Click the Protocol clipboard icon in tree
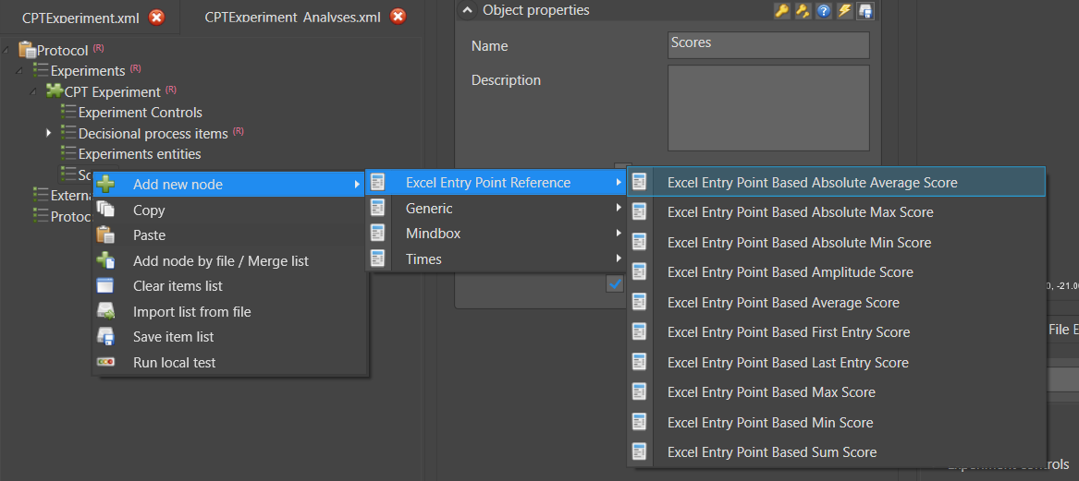The width and height of the screenshot is (1079, 481). [27, 50]
